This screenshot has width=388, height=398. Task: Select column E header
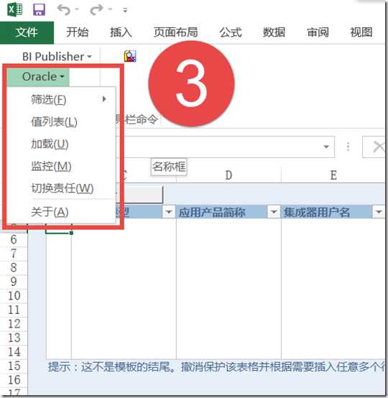point(333,175)
